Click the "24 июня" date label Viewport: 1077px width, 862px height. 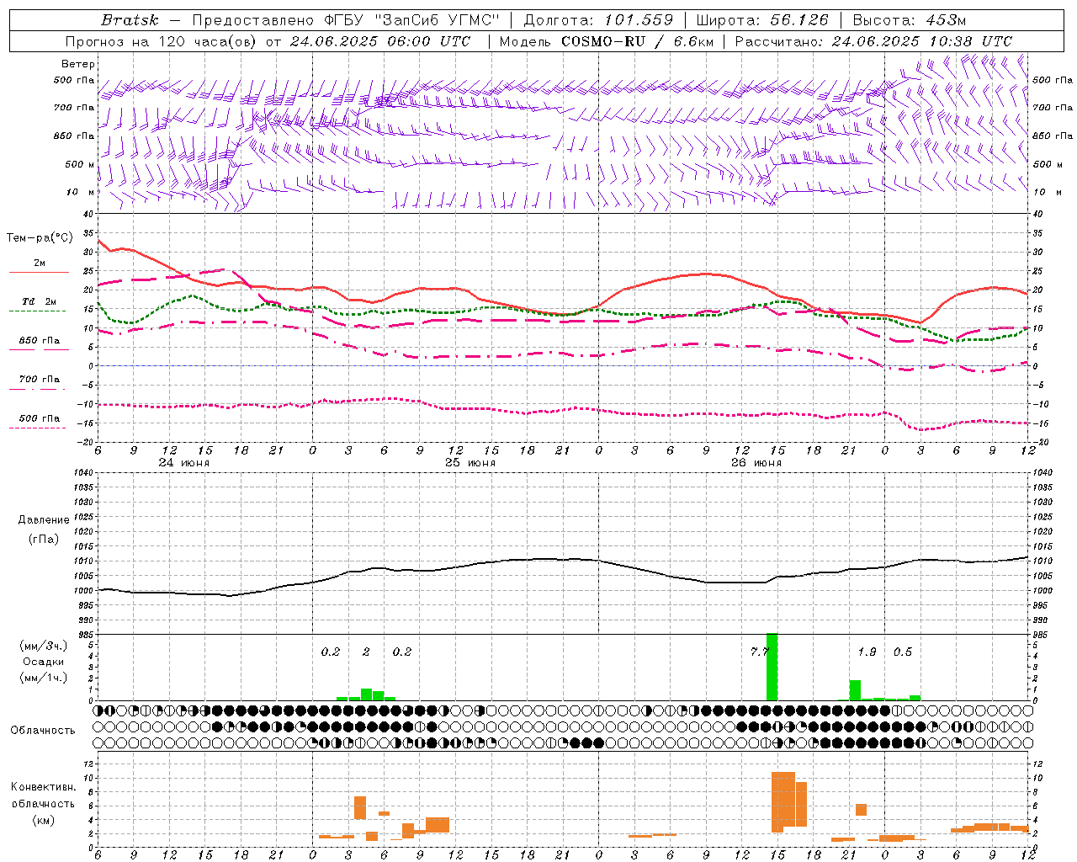[184, 463]
